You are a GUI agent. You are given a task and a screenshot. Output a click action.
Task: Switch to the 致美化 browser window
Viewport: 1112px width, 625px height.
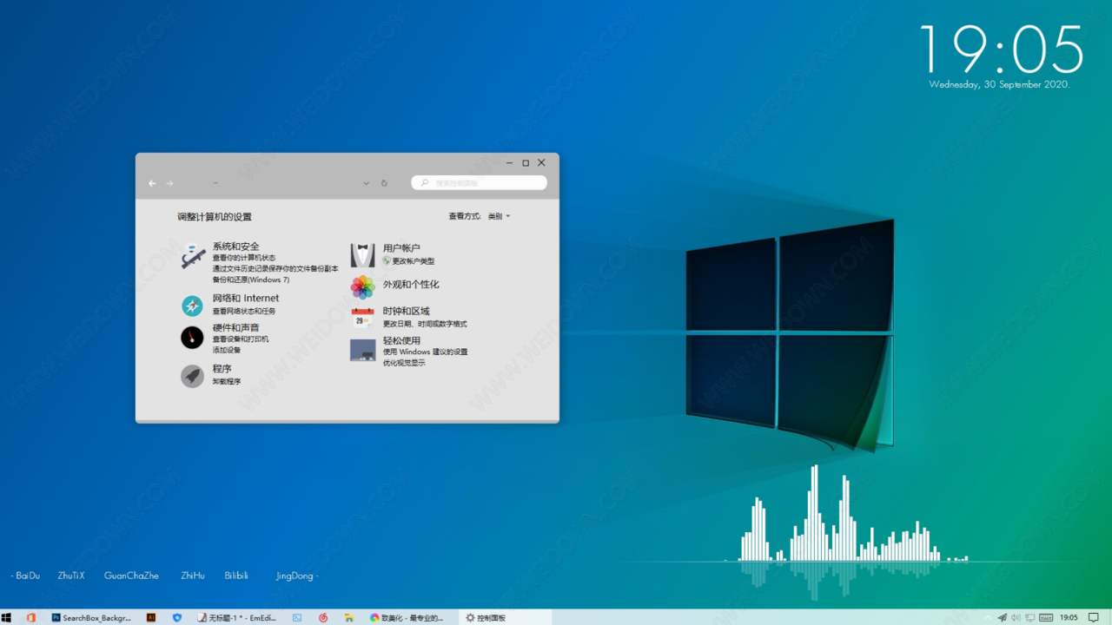coord(407,617)
